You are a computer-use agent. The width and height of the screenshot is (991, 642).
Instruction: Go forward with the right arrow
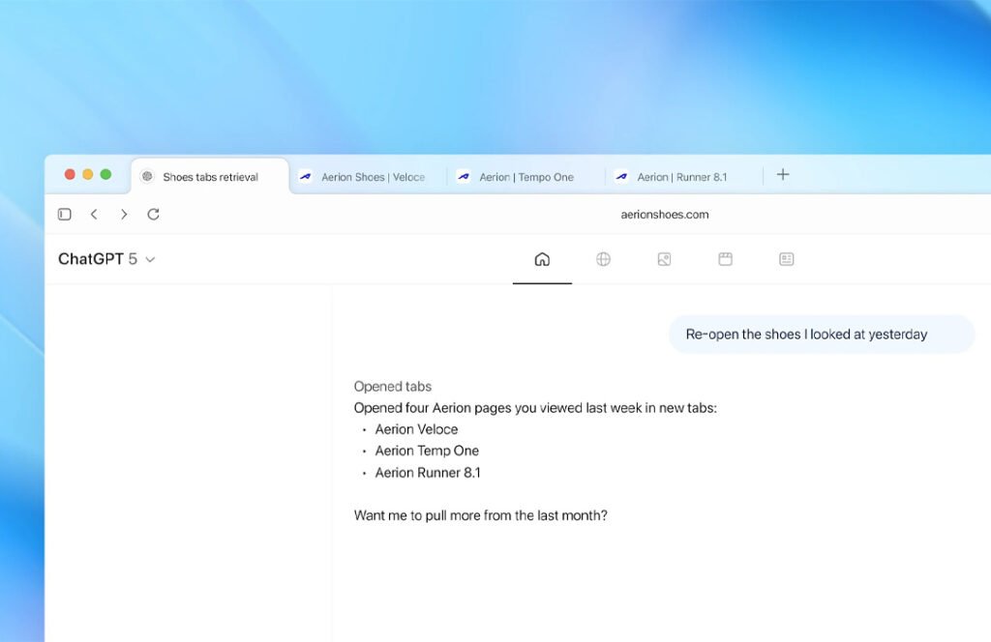(124, 215)
